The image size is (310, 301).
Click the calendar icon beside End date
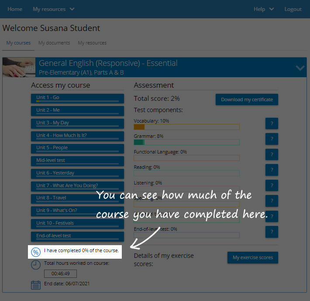tap(36, 284)
